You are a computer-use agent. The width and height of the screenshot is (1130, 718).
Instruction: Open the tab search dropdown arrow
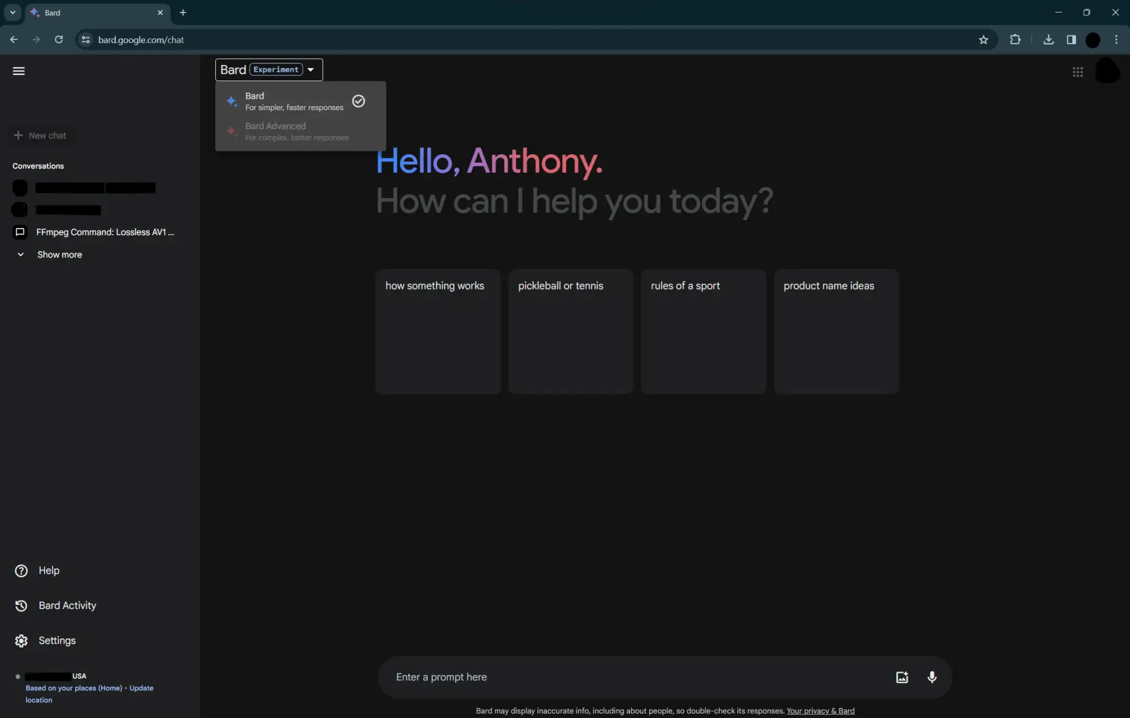pos(12,12)
